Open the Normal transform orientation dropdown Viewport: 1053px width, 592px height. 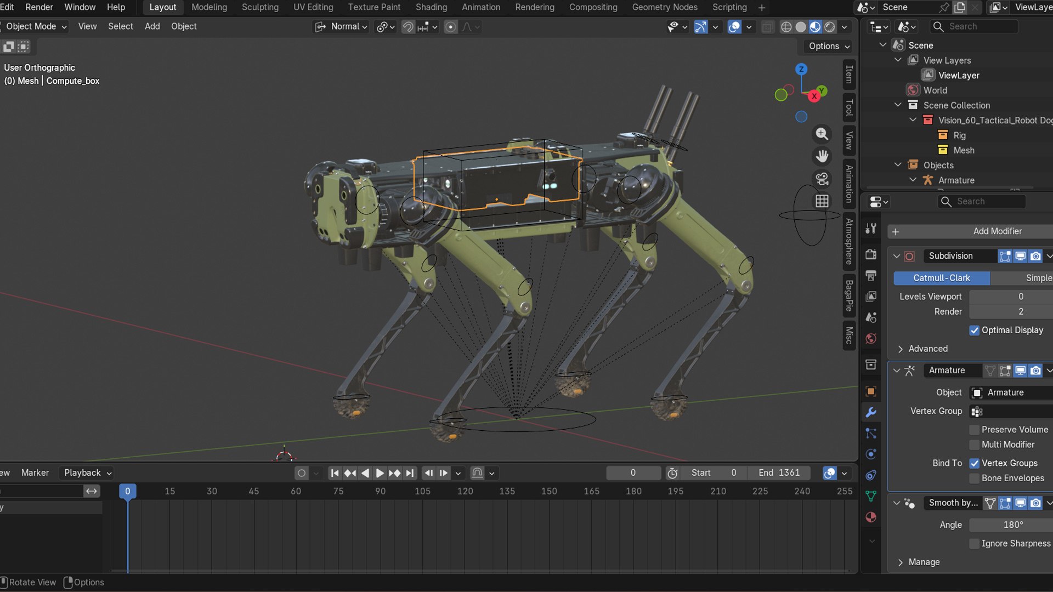coord(341,27)
